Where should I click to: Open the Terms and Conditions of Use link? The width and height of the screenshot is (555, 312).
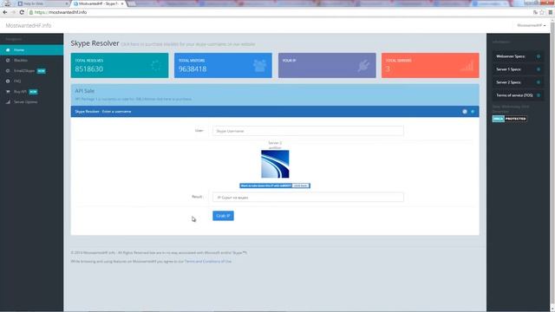tap(208, 262)
